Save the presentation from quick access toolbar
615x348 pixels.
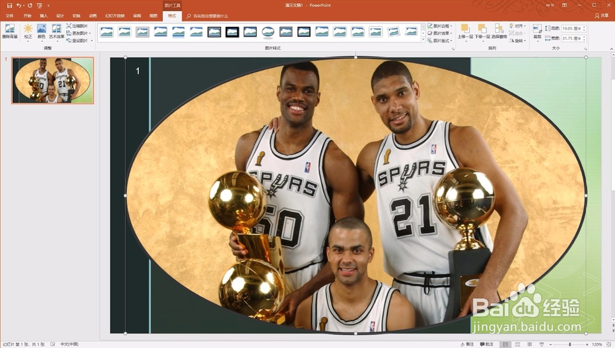pyautogui.click(x=9, y=6)
